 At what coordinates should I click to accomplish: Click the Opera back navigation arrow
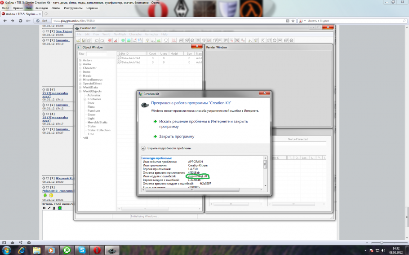(x=5, y=21)
